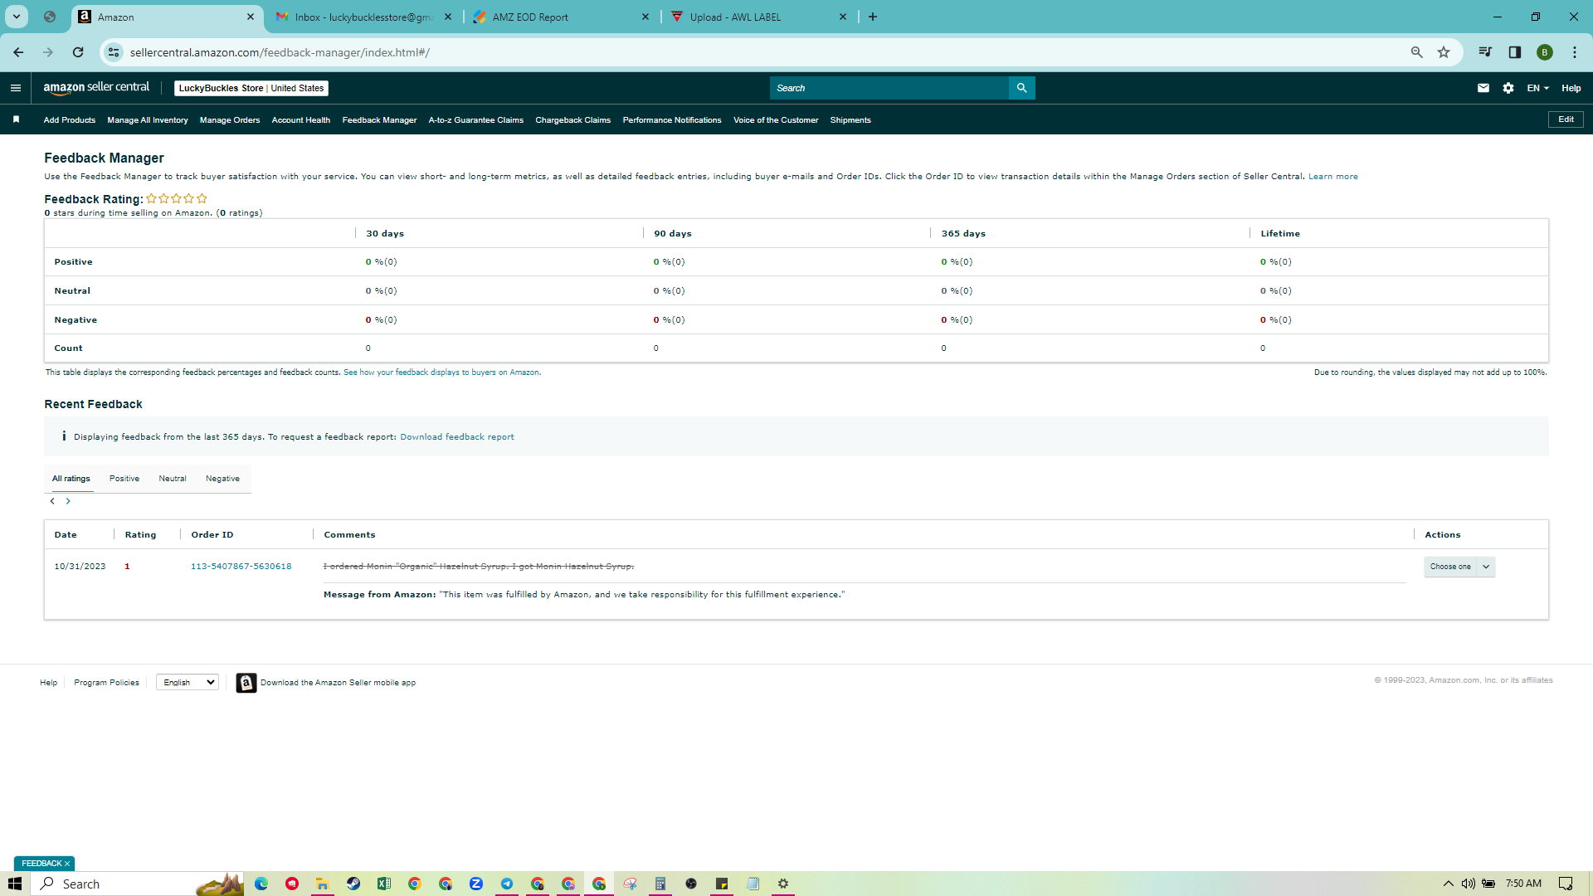Switch to the Negative feedback tab

[222, 479]
